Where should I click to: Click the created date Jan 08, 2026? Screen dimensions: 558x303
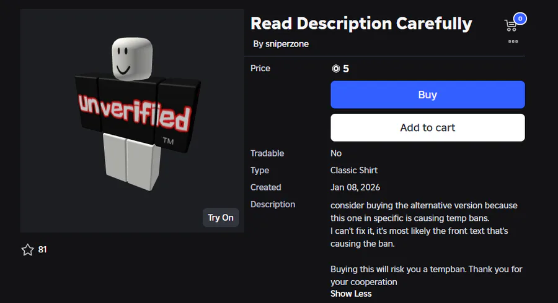[x=355, y=187]
